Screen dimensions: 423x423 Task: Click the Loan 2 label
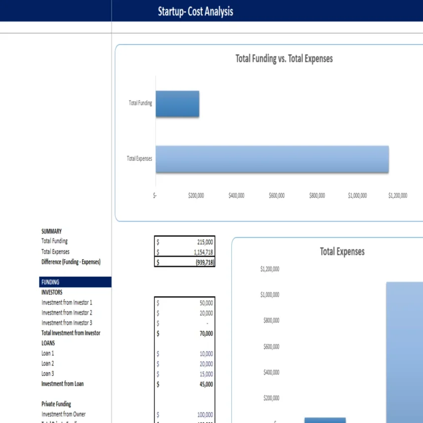(47, 363)
